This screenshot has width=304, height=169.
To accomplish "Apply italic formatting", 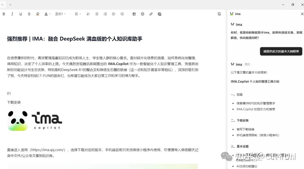I will (12, 14).
